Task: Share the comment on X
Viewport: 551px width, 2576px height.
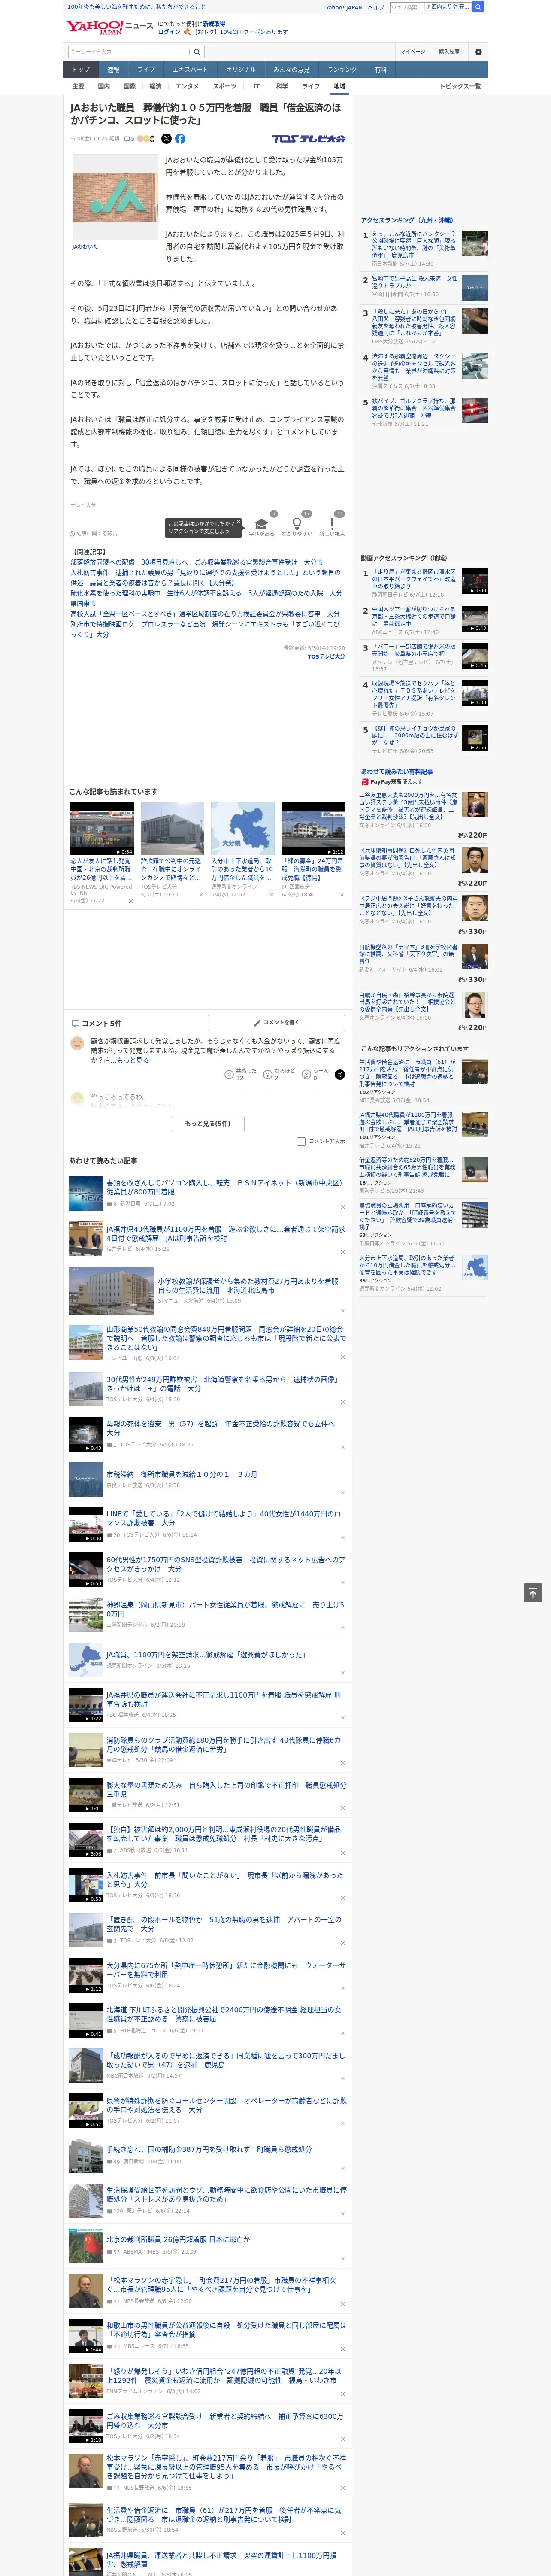Action: (x=340, y=1074)
